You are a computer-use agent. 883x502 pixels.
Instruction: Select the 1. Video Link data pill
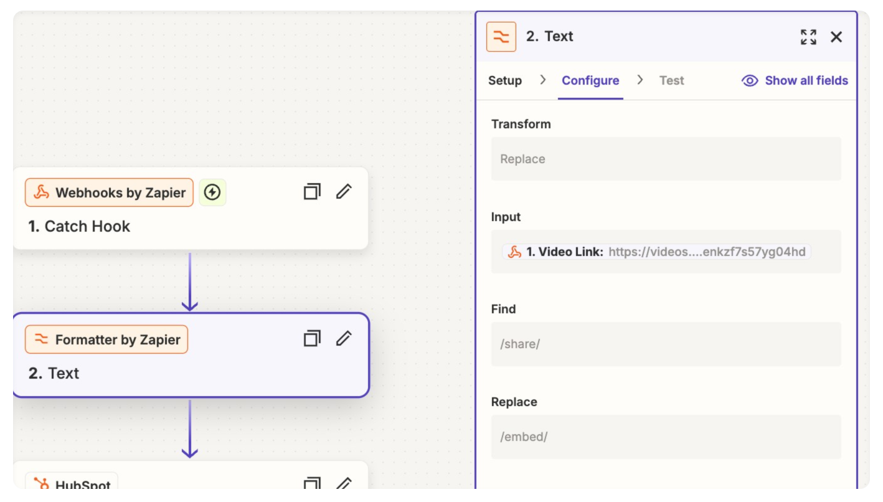656,252
